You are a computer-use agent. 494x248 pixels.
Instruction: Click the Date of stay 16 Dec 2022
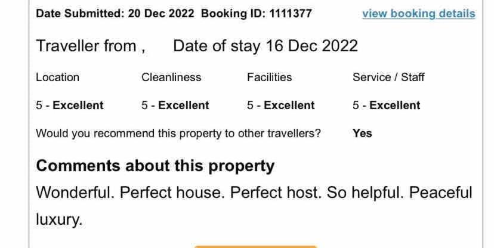click(x=265, y=46)
